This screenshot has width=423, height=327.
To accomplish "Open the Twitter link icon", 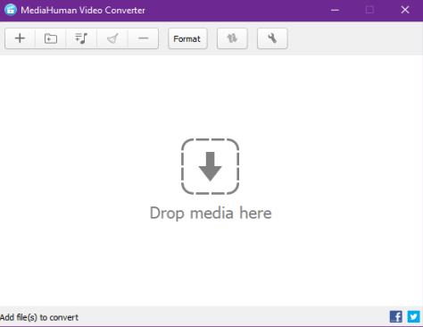I will click(x=413, y=316).
